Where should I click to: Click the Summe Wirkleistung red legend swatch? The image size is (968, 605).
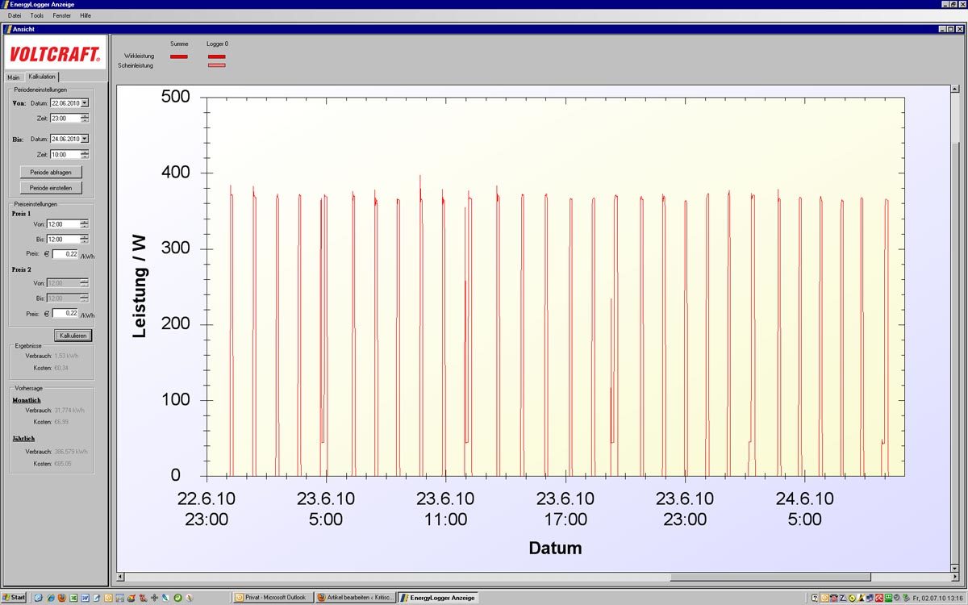(178, 56)
